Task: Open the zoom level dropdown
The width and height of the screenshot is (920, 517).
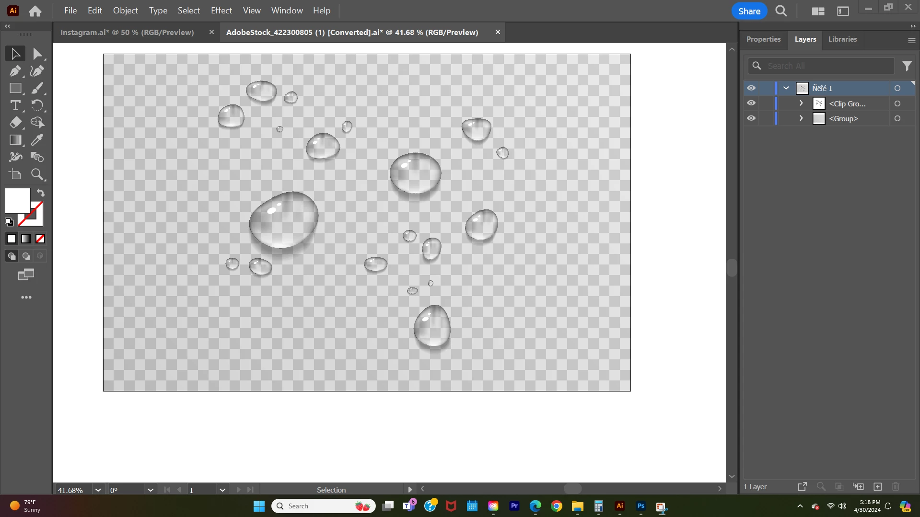Action: tap(98, 490)
